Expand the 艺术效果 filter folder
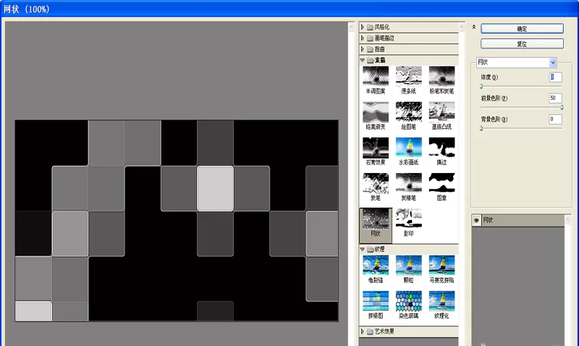Screen dimensions: 579x346 (x=363, y=332)
